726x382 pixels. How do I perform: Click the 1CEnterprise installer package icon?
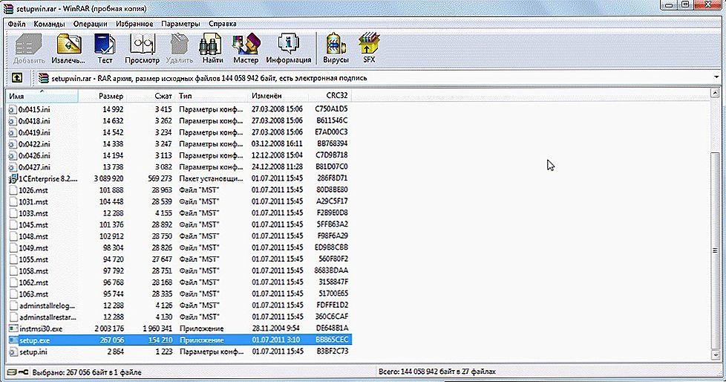pyautogui.click(x=13, y=178)
